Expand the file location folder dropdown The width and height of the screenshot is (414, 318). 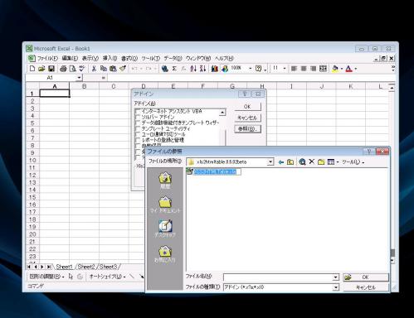tap(270, 162)
